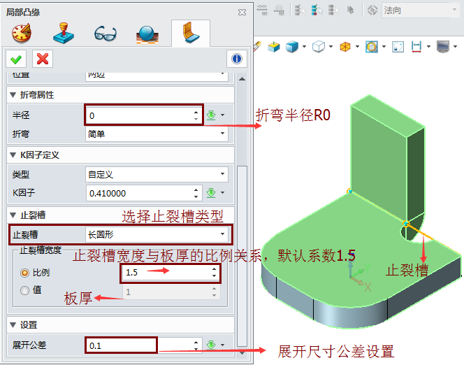The height and width of the screenshot is (365, 464).
Task: Open the dropdown arrow next to 半径 icon
Action: pyautogui.click(x=222, y=115)
